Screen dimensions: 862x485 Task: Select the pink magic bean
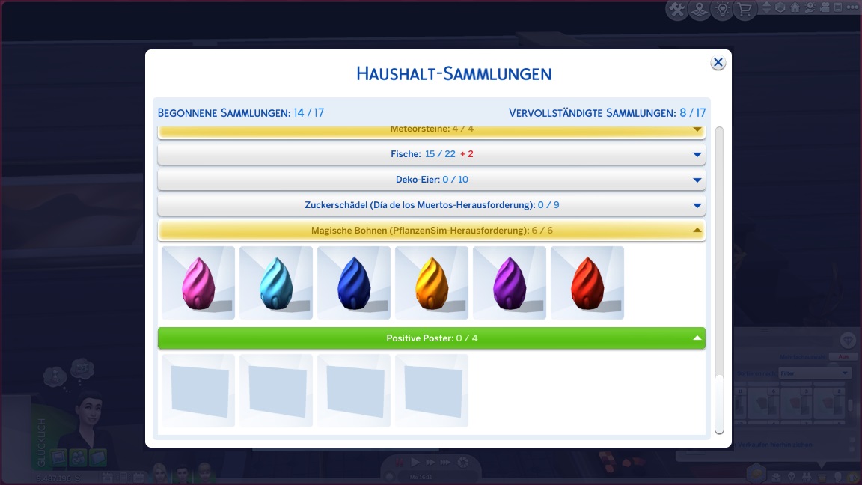[x=198, y=283]
